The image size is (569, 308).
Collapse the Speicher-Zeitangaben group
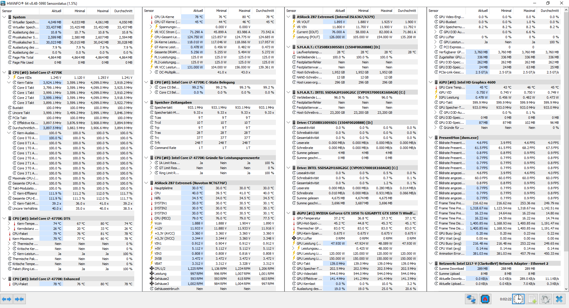[146, 102]
